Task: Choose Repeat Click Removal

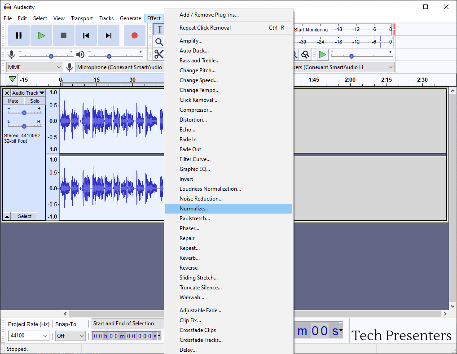Action: point(229,28)
